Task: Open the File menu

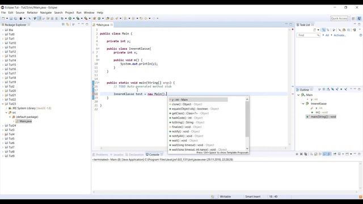Action: click(x=3, y=12)
